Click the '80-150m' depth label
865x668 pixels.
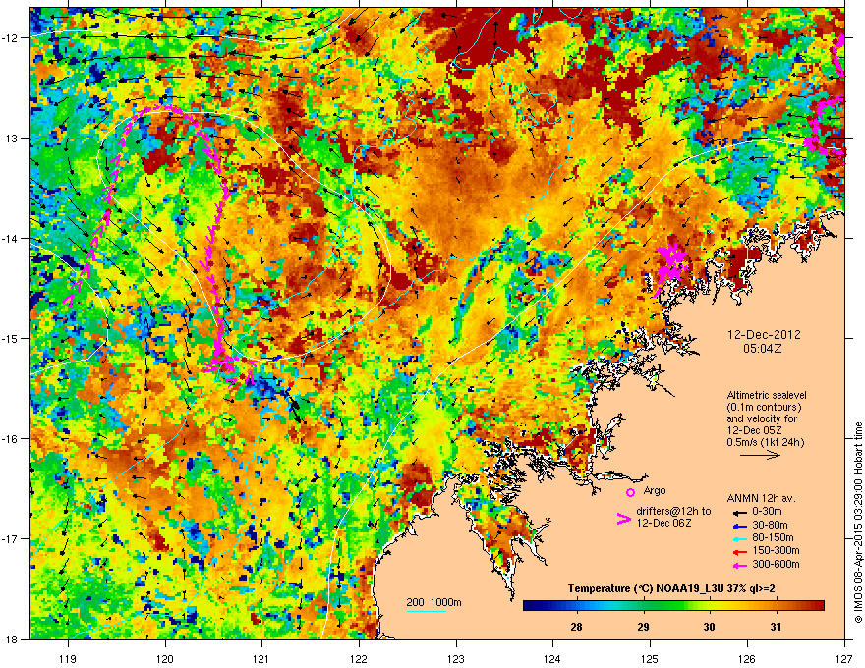(773, 538)
